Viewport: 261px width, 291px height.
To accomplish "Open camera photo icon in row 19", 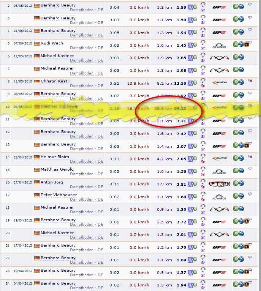I will coord(246,221).
